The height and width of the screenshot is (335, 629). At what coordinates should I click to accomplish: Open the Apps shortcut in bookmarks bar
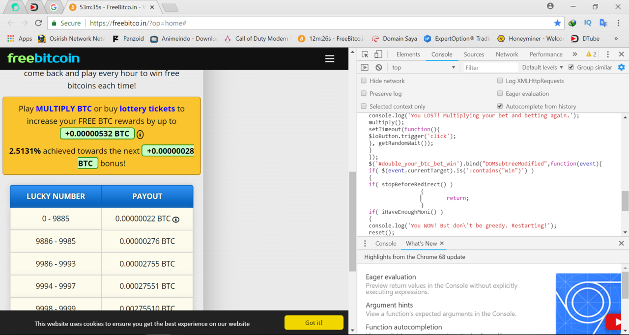coord(20,38)
